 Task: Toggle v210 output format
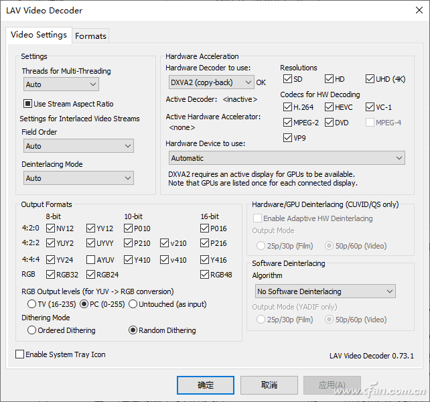pyautogui.click(x=164, y=243)
